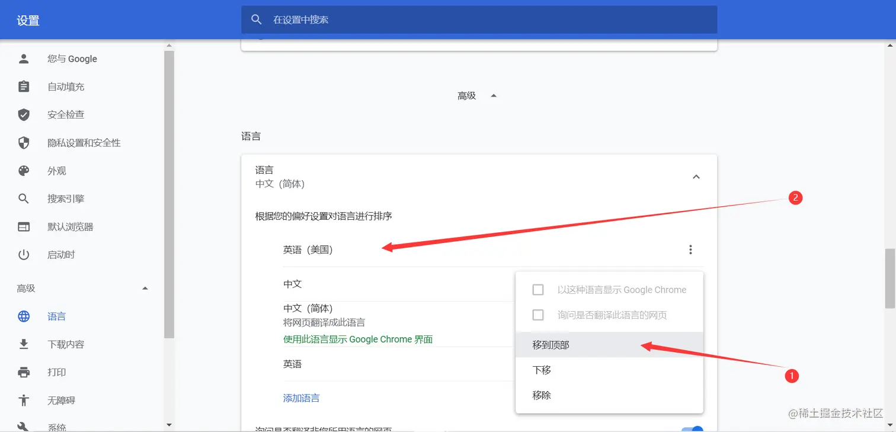Toggle the 询问是否翻译非您所用语言的网页 switch
The image size is (896, 432).
tap(692, 429)
